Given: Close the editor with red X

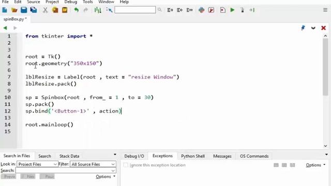Looking at the screenshot, I should (x=323, y=28).
